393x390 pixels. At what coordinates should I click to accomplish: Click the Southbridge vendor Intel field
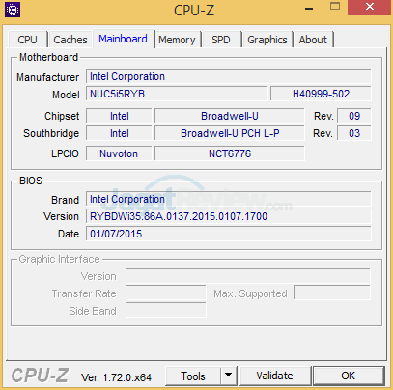pos(119,133)
